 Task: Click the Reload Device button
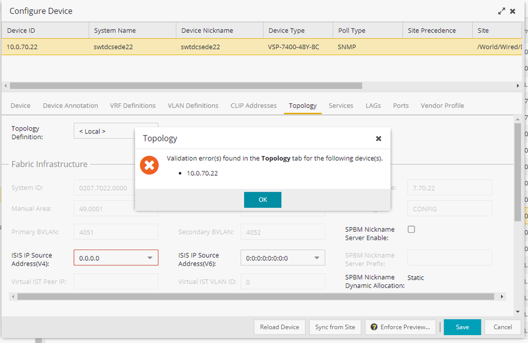point(280,327)
